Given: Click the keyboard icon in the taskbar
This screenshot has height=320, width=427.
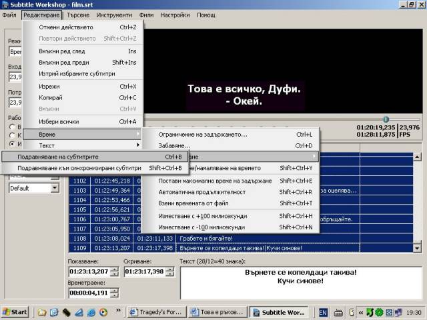Looking at the screenshot, I should pyautogui.click(x=338, y=313).
